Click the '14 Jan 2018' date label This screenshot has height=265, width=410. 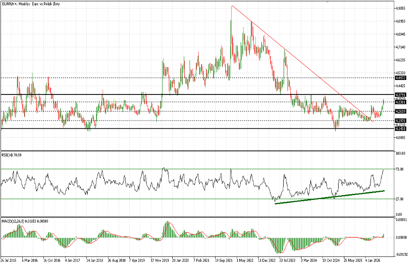point(95,261)
